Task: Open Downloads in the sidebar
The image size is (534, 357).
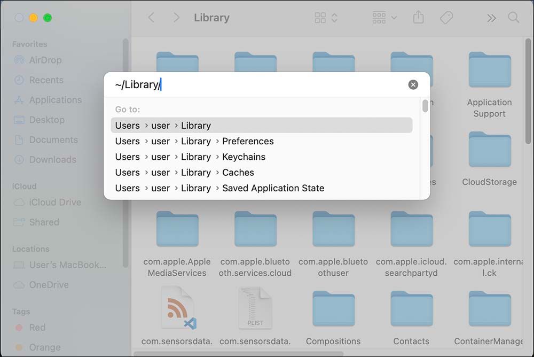Action: pos(45,160)
